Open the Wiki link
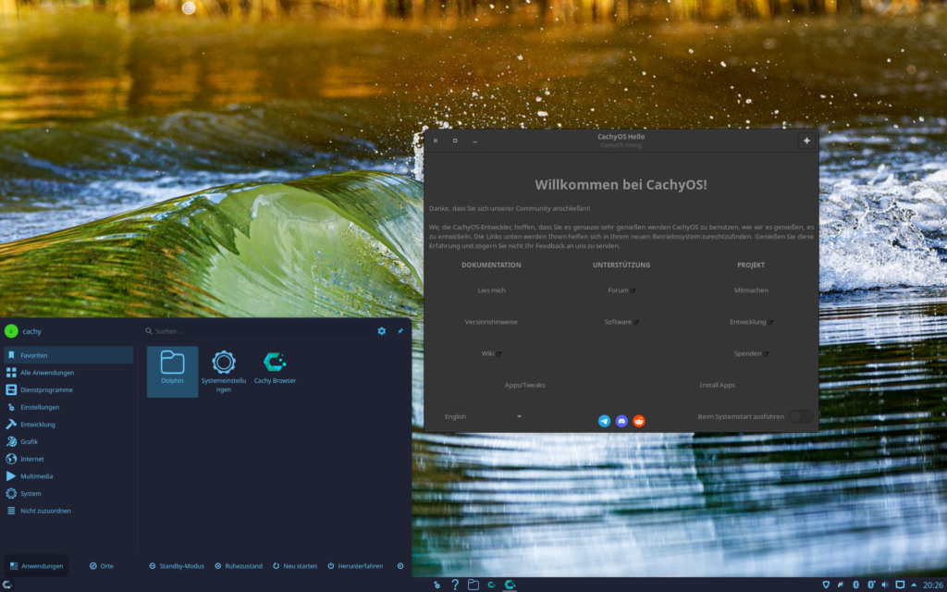947x592 pixels. click(x=491, y=353)
